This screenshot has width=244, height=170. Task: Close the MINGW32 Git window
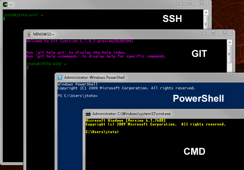(225, 33)
